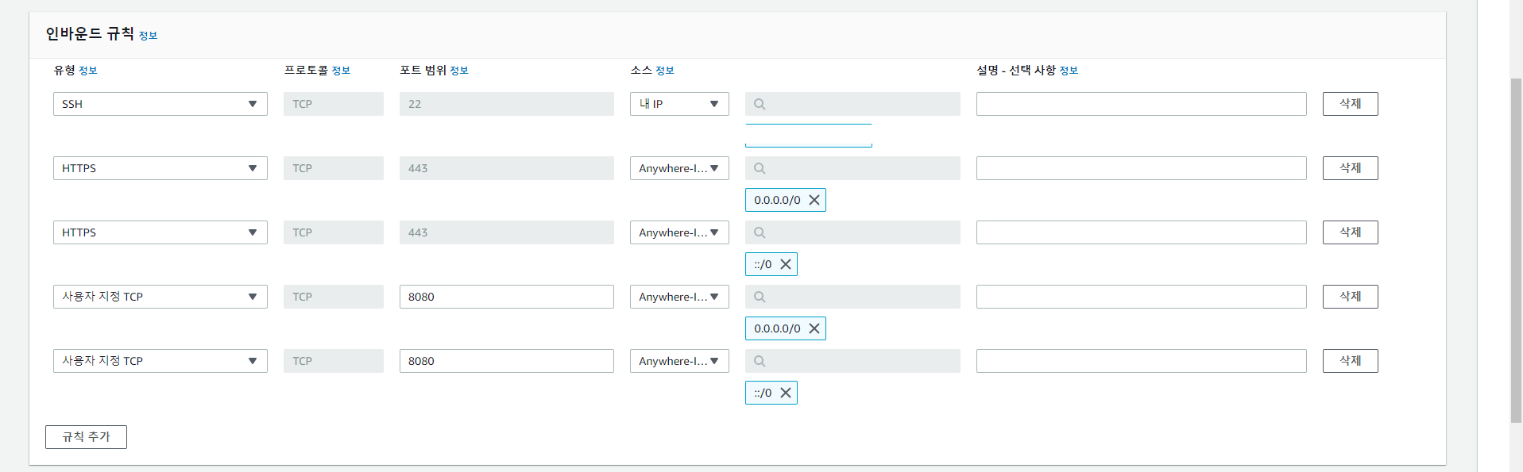
Task: Click description field of the SSH rule
Action: click(1141, 104)
